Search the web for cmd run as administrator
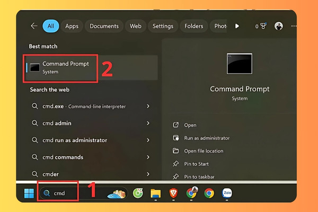 [75, 140]
